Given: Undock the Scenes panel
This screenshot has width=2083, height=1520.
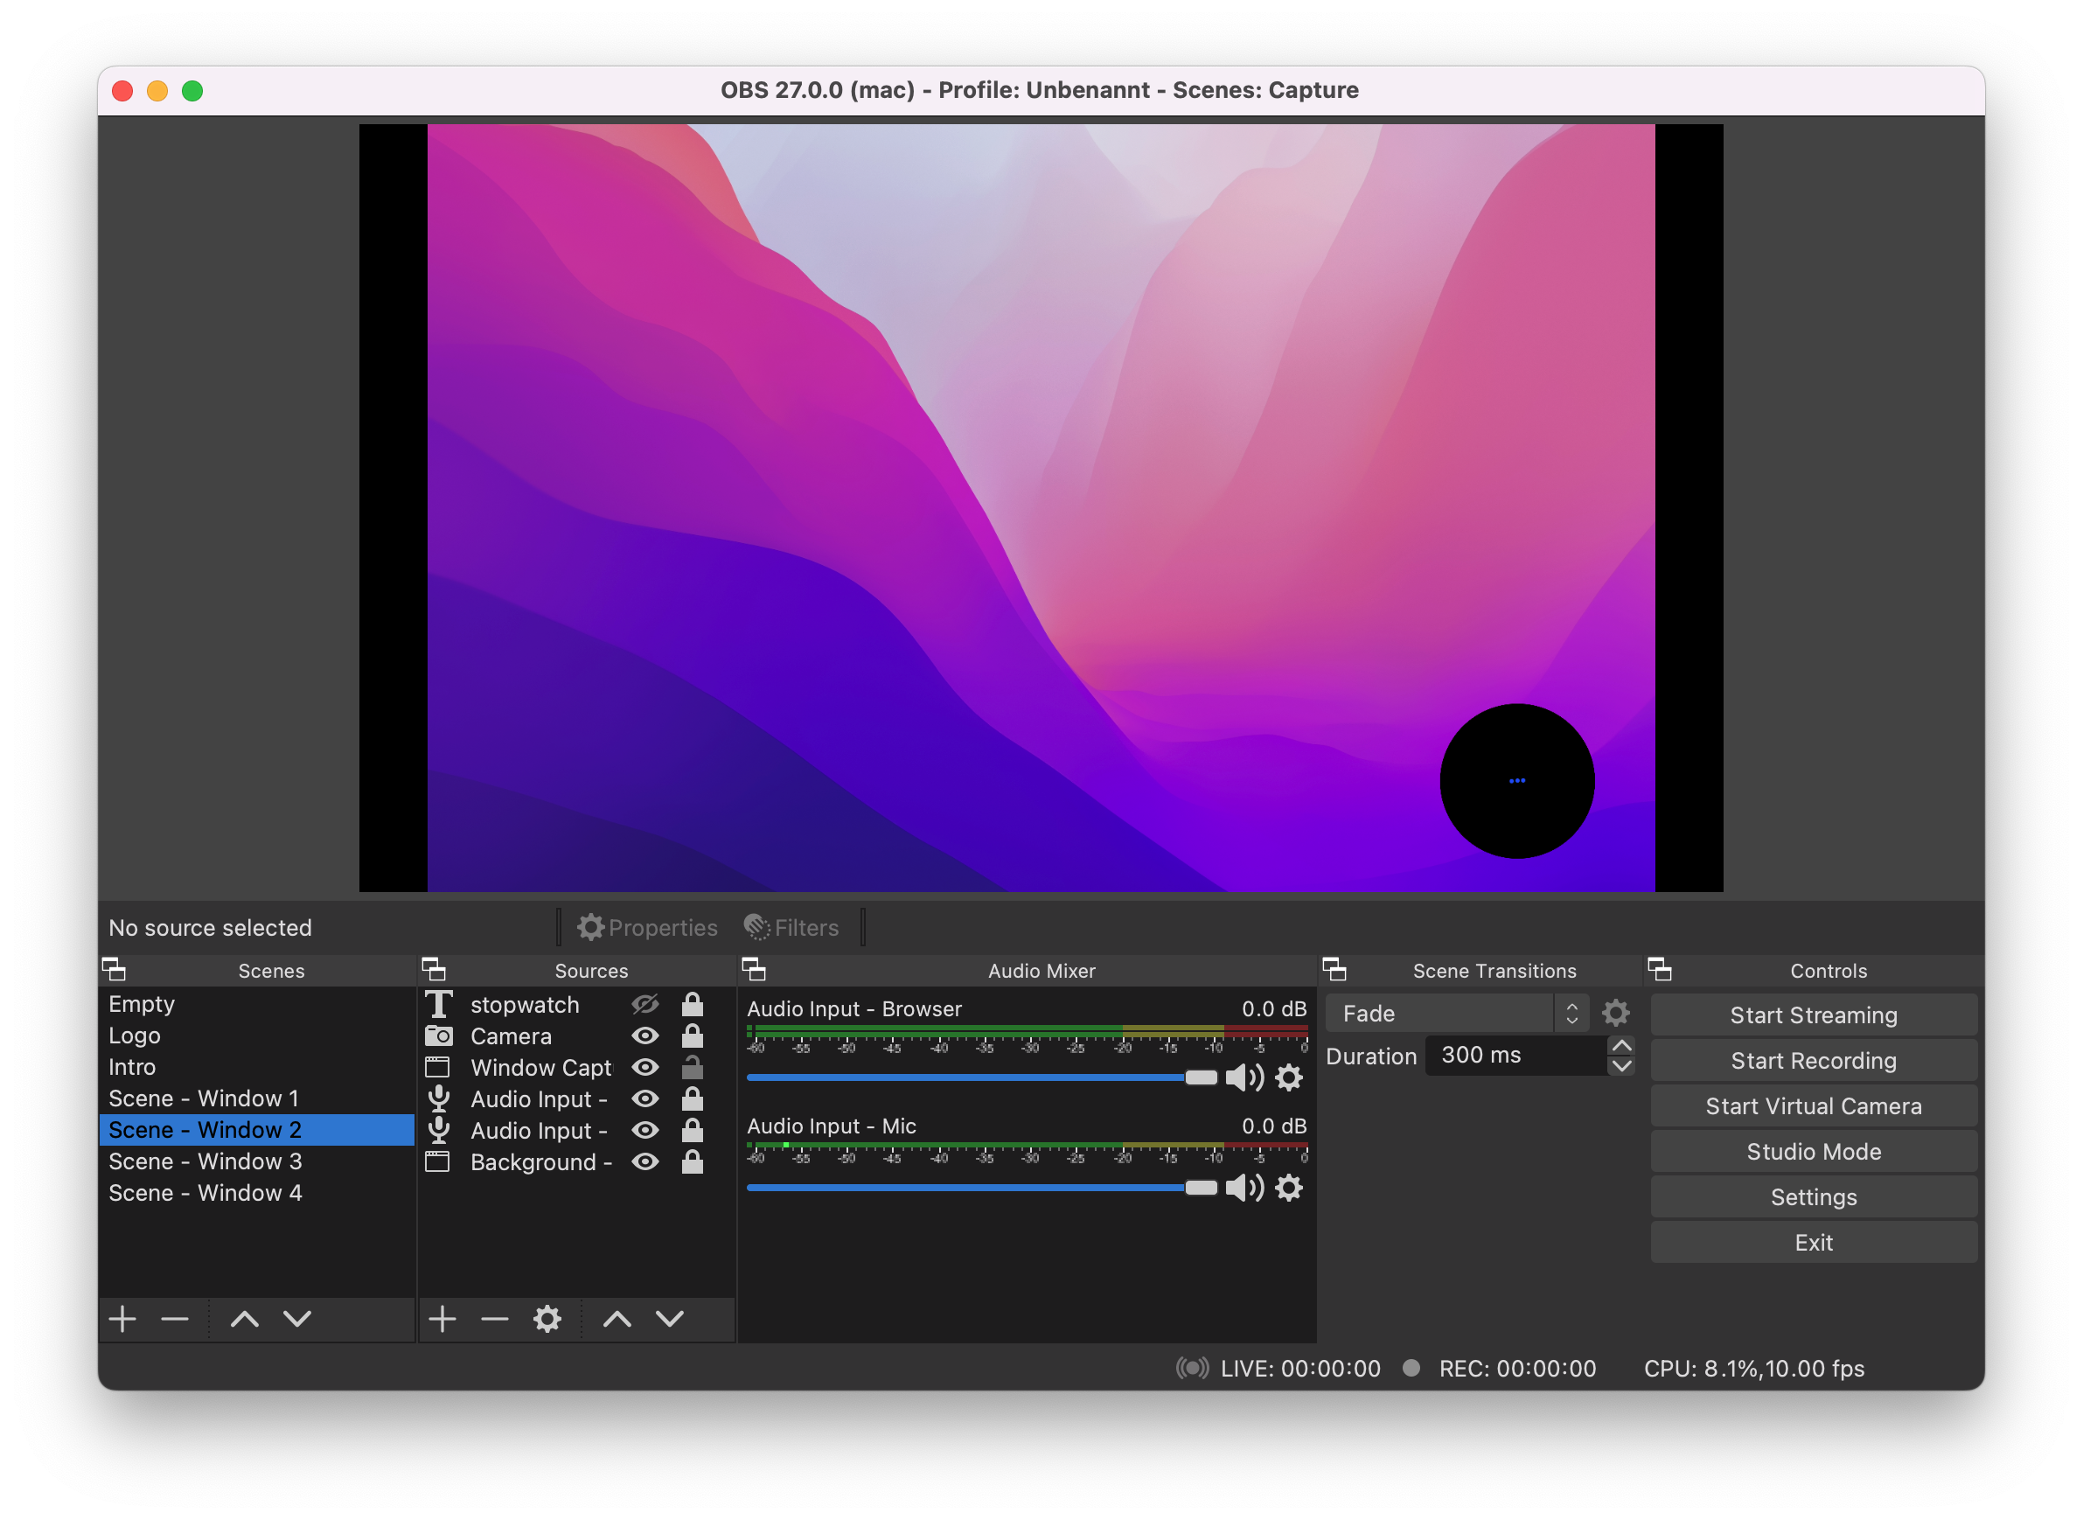Looking at the screenshot, I should [x=114, y=969].
